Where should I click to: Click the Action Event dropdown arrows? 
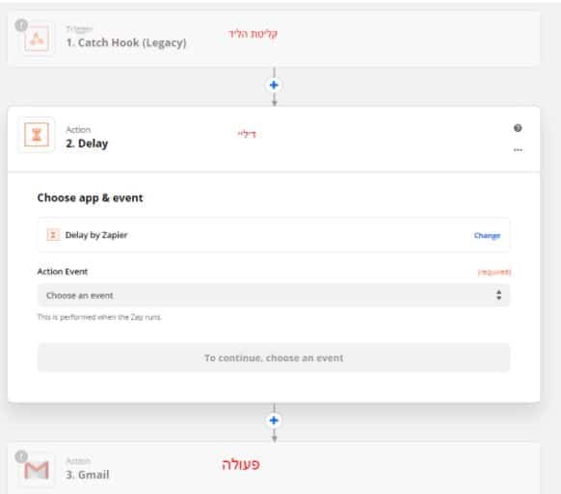coord(498,296)
